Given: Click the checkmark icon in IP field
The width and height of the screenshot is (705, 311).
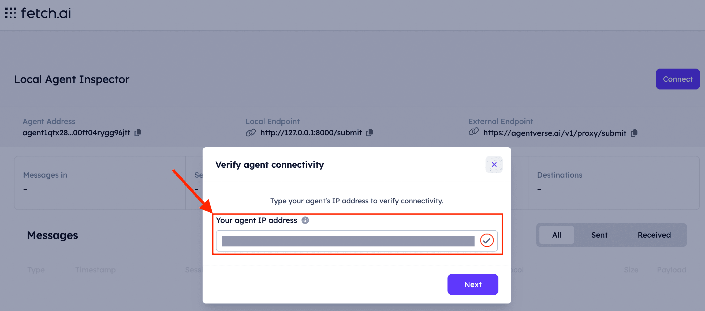Looking at the screenshot, I should click(487, 241).
